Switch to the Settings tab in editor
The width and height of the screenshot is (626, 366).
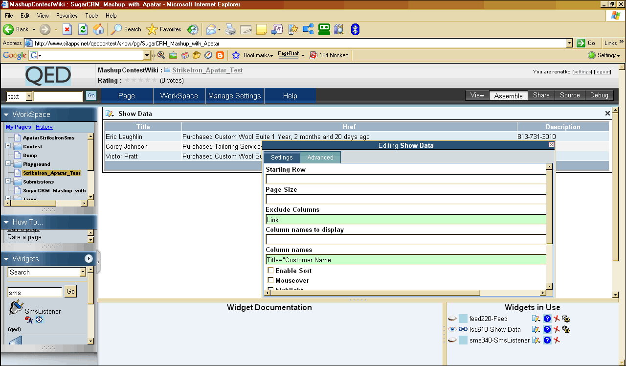point(282,157)
